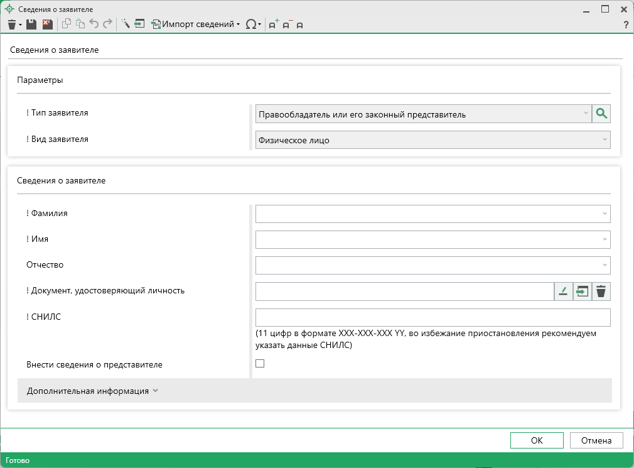Click the Omega special symbols icon
Viewport: 634px width, 468px height.
point(251,24)
